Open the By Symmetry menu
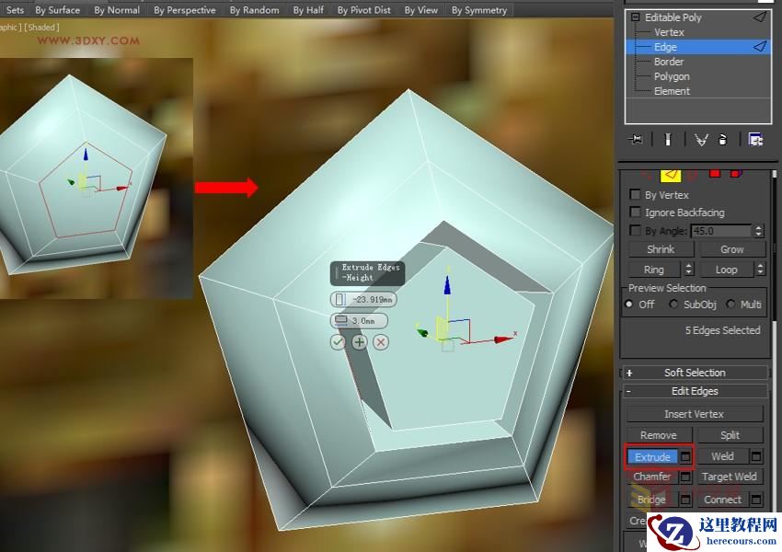Image resolution: width=782 pixels, height=552 pixels. [478, 9]
